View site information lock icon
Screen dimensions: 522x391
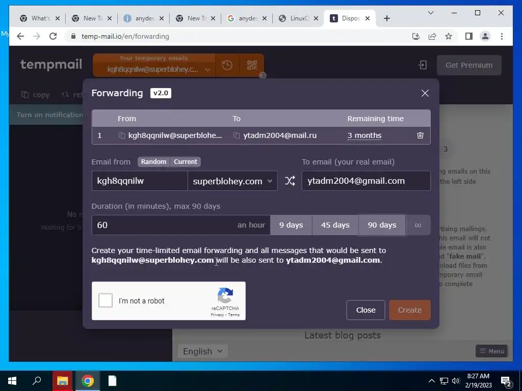73,36
